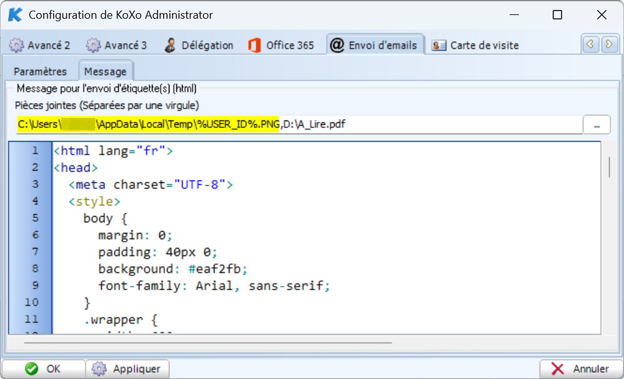Click the horizontal scrollbar under the editor
624x379 pixels.
(x=208, y=342)
